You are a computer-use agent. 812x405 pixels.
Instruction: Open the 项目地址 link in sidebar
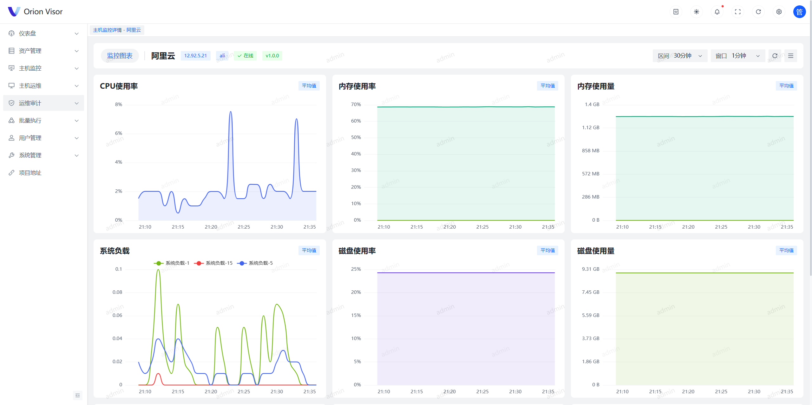click(x=30, y=173)
